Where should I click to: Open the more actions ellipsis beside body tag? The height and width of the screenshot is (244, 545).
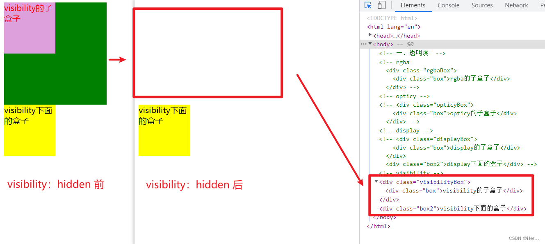(363, 44)
